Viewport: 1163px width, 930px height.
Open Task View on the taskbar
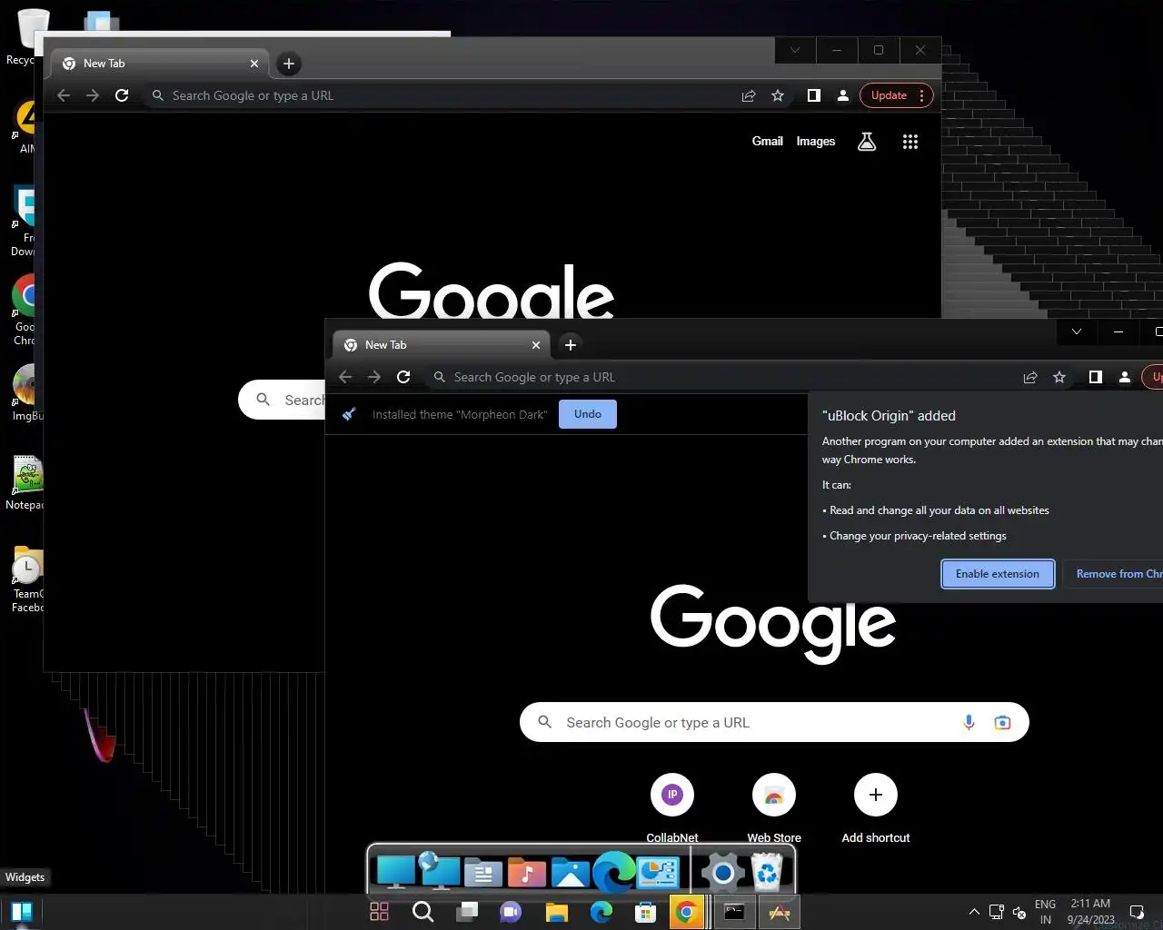click(x=467, y=912)
